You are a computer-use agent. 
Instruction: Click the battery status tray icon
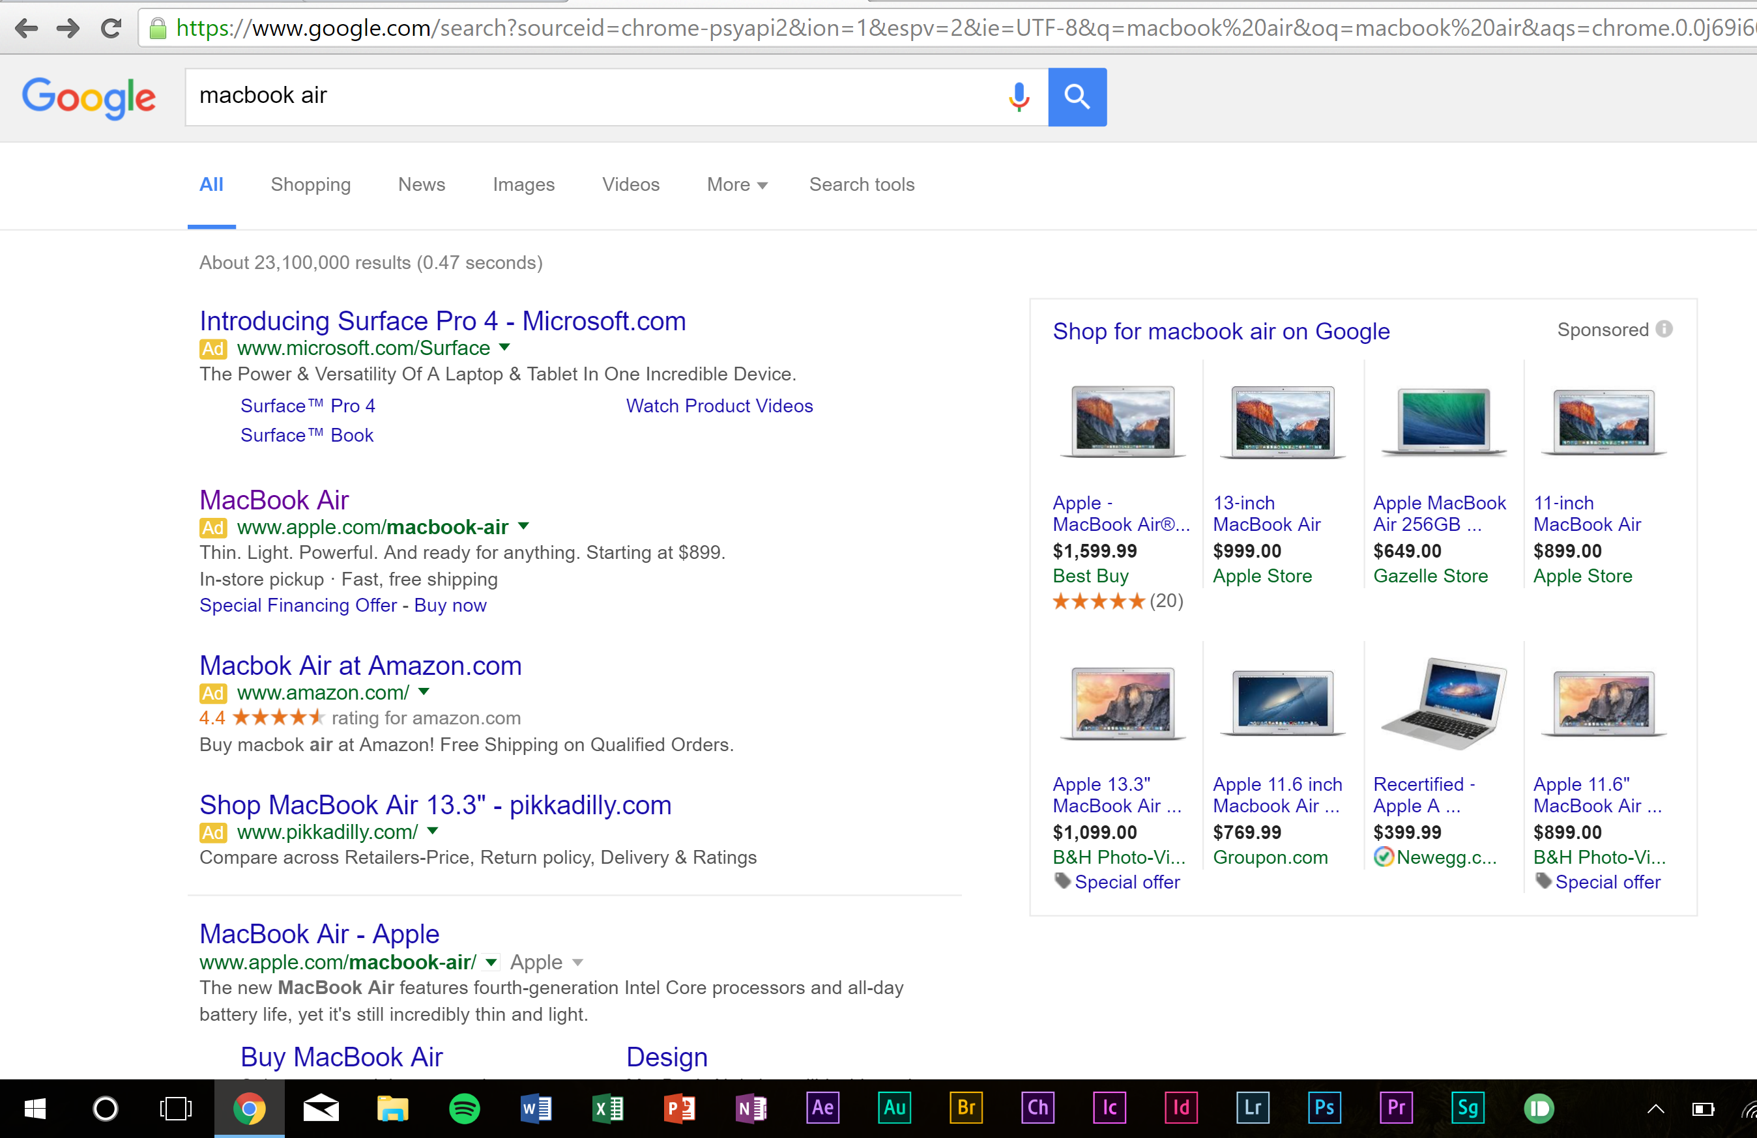(1703, 1109)
